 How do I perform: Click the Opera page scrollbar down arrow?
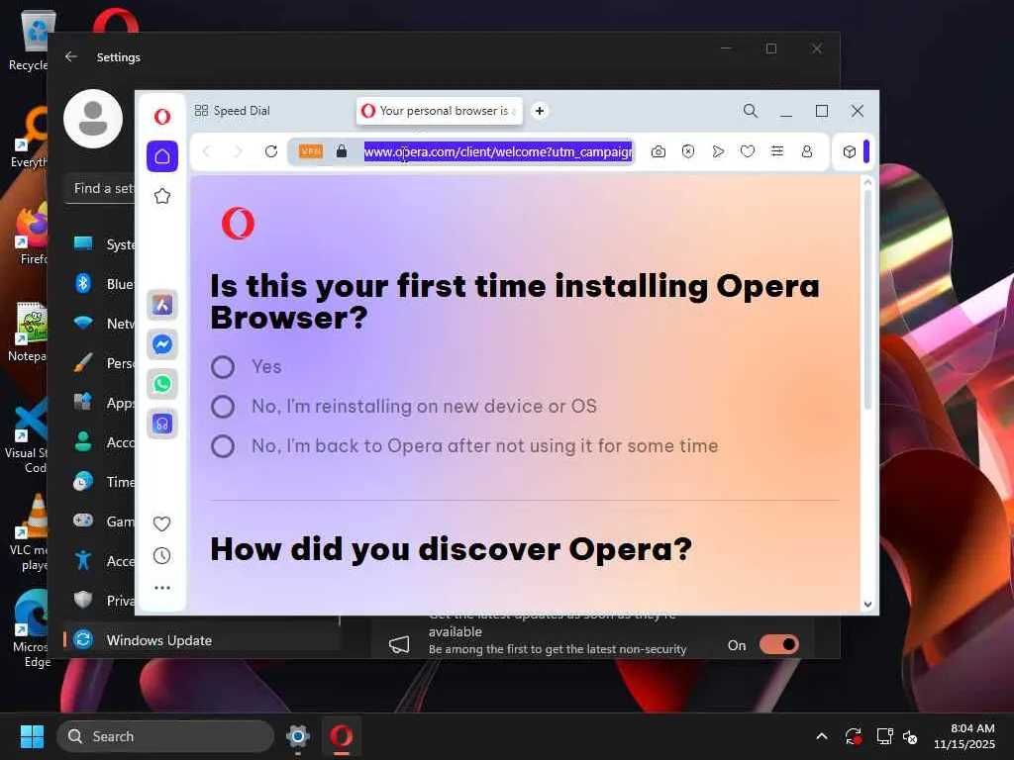(x=867, y=605)
